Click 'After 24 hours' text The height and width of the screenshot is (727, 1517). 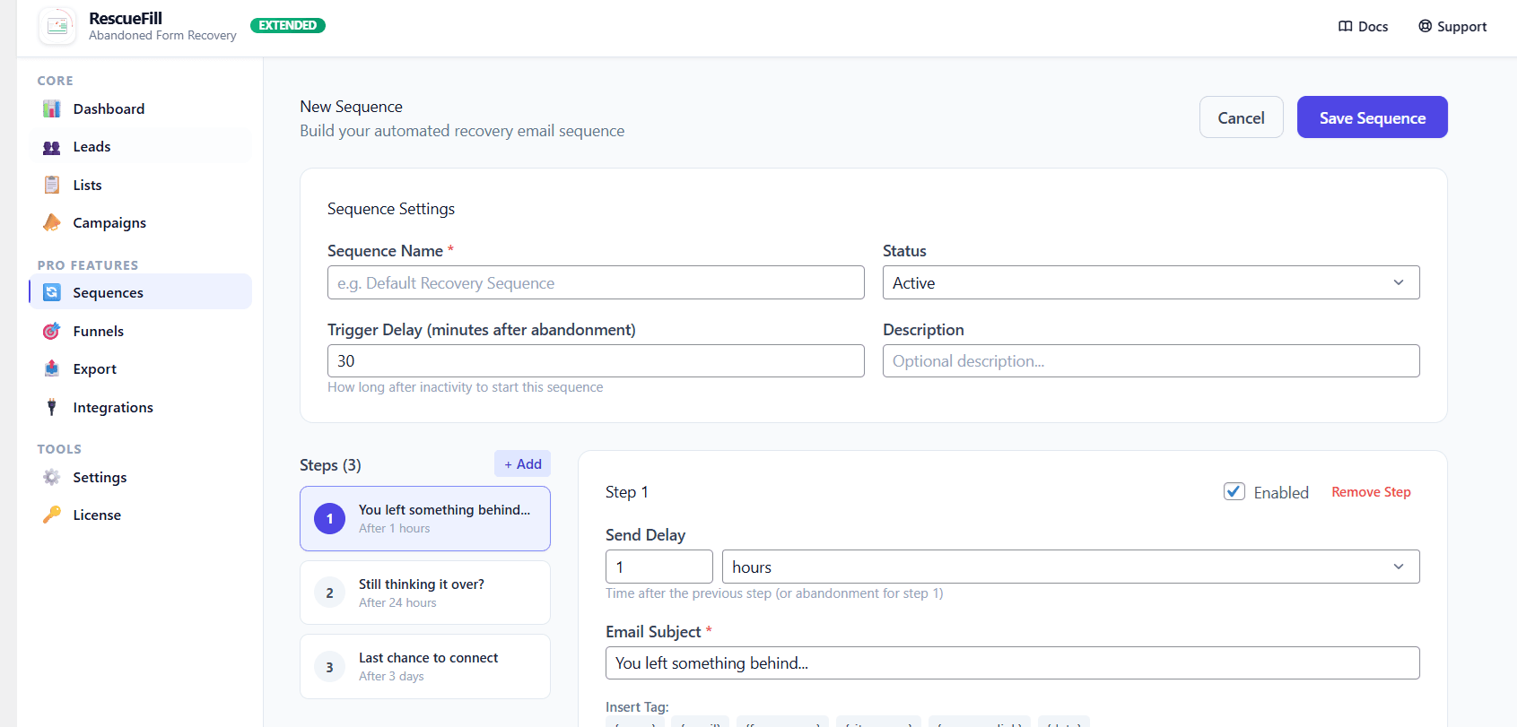(397, 602)
